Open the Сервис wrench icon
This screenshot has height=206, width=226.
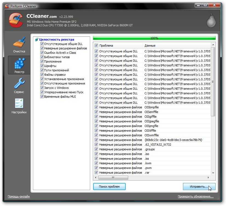point(19,83)
